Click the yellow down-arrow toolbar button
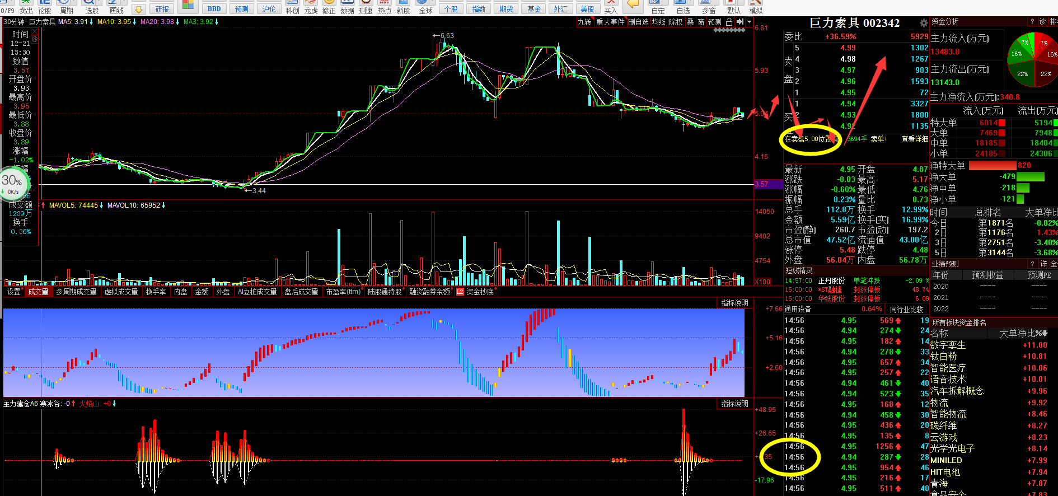 coord(139,9)
